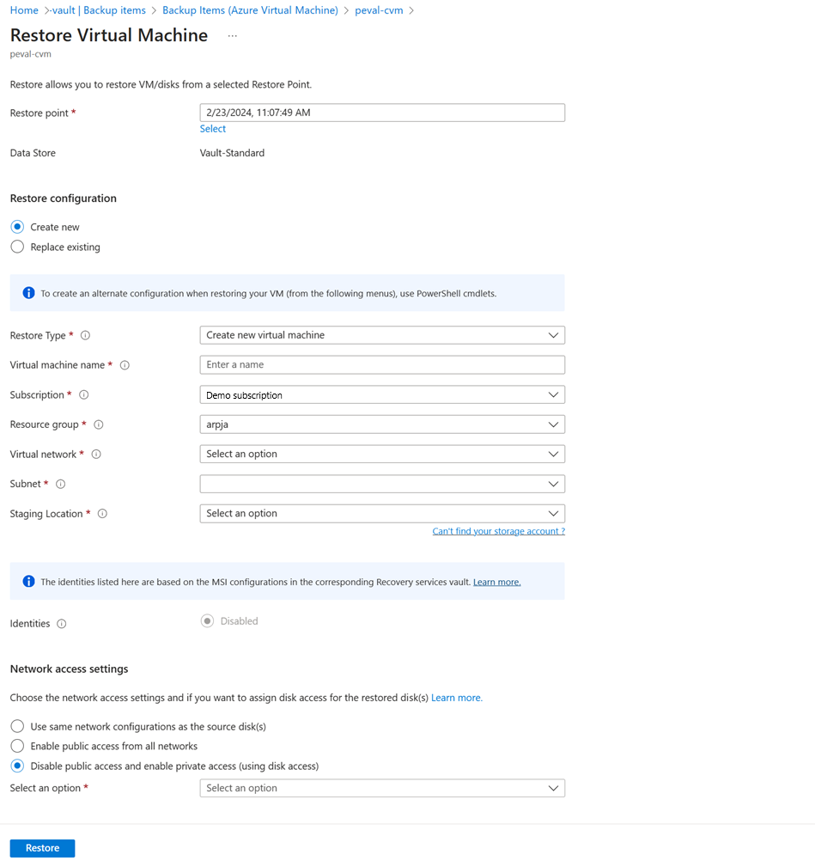This screenshot has height=867, width=815.
Task: Click the Subscription info icon
Action: pos(84,394)
